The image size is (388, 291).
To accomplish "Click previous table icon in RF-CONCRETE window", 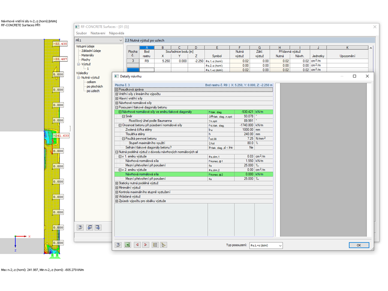I will pyautogui.click(x=89, y=227).
